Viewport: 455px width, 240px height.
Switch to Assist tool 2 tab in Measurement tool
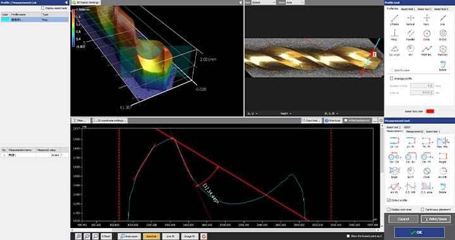click(394, 127)
